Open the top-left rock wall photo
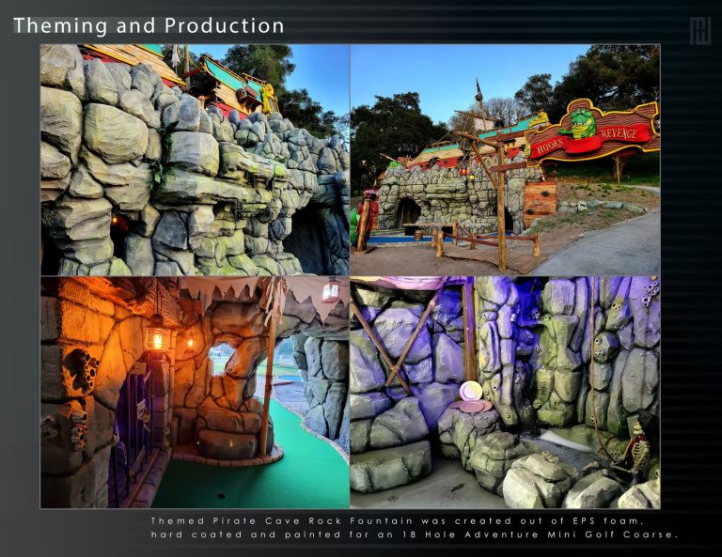 point(195,160)
